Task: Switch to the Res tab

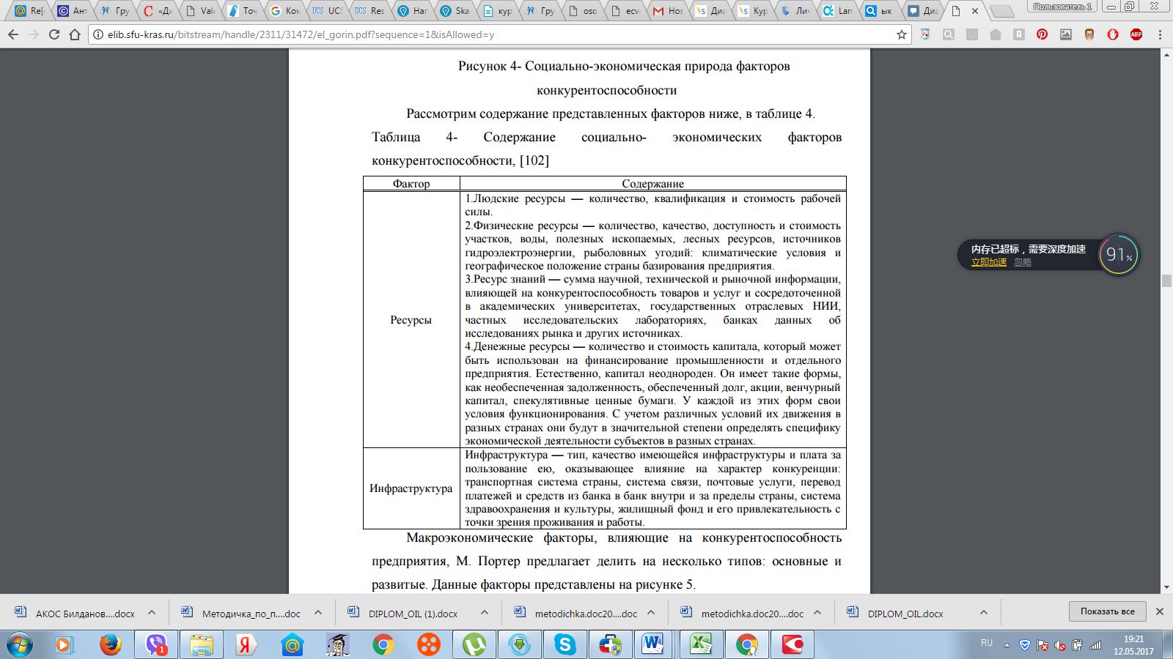Action: point(371,11)
